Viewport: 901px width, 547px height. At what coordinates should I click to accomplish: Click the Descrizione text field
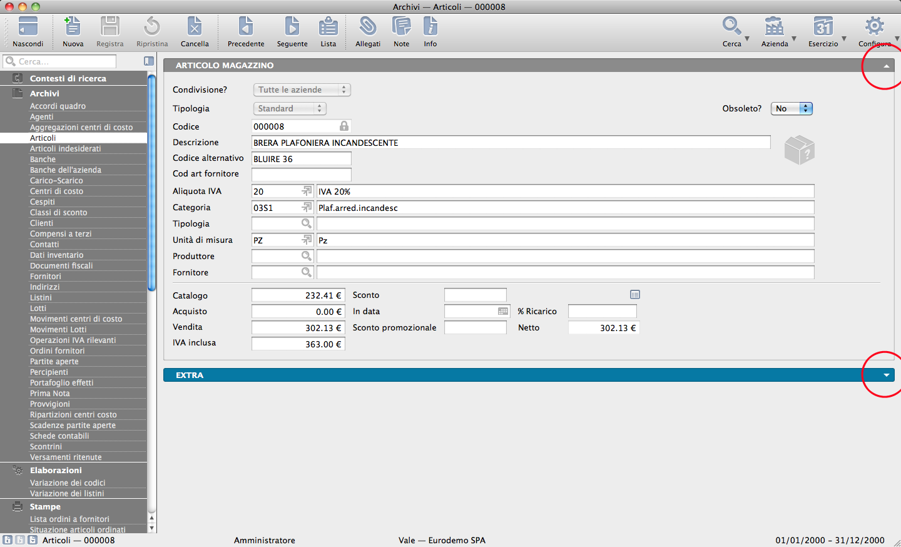pyautogui.click(x=511, y=143)
